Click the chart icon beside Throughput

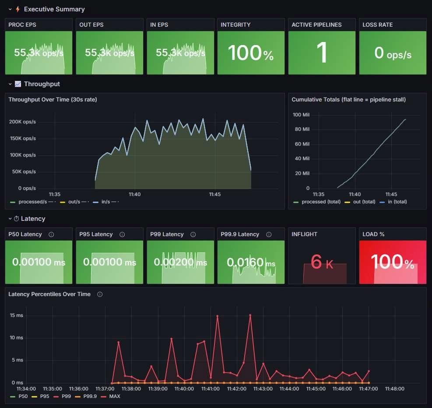pos(18,84)
